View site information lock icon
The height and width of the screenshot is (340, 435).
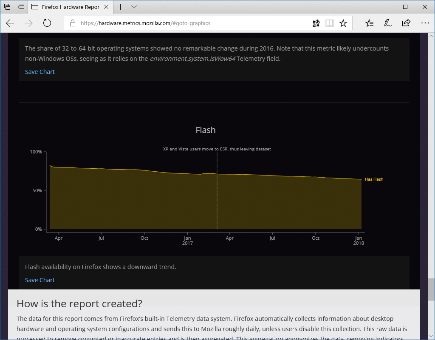73,23
